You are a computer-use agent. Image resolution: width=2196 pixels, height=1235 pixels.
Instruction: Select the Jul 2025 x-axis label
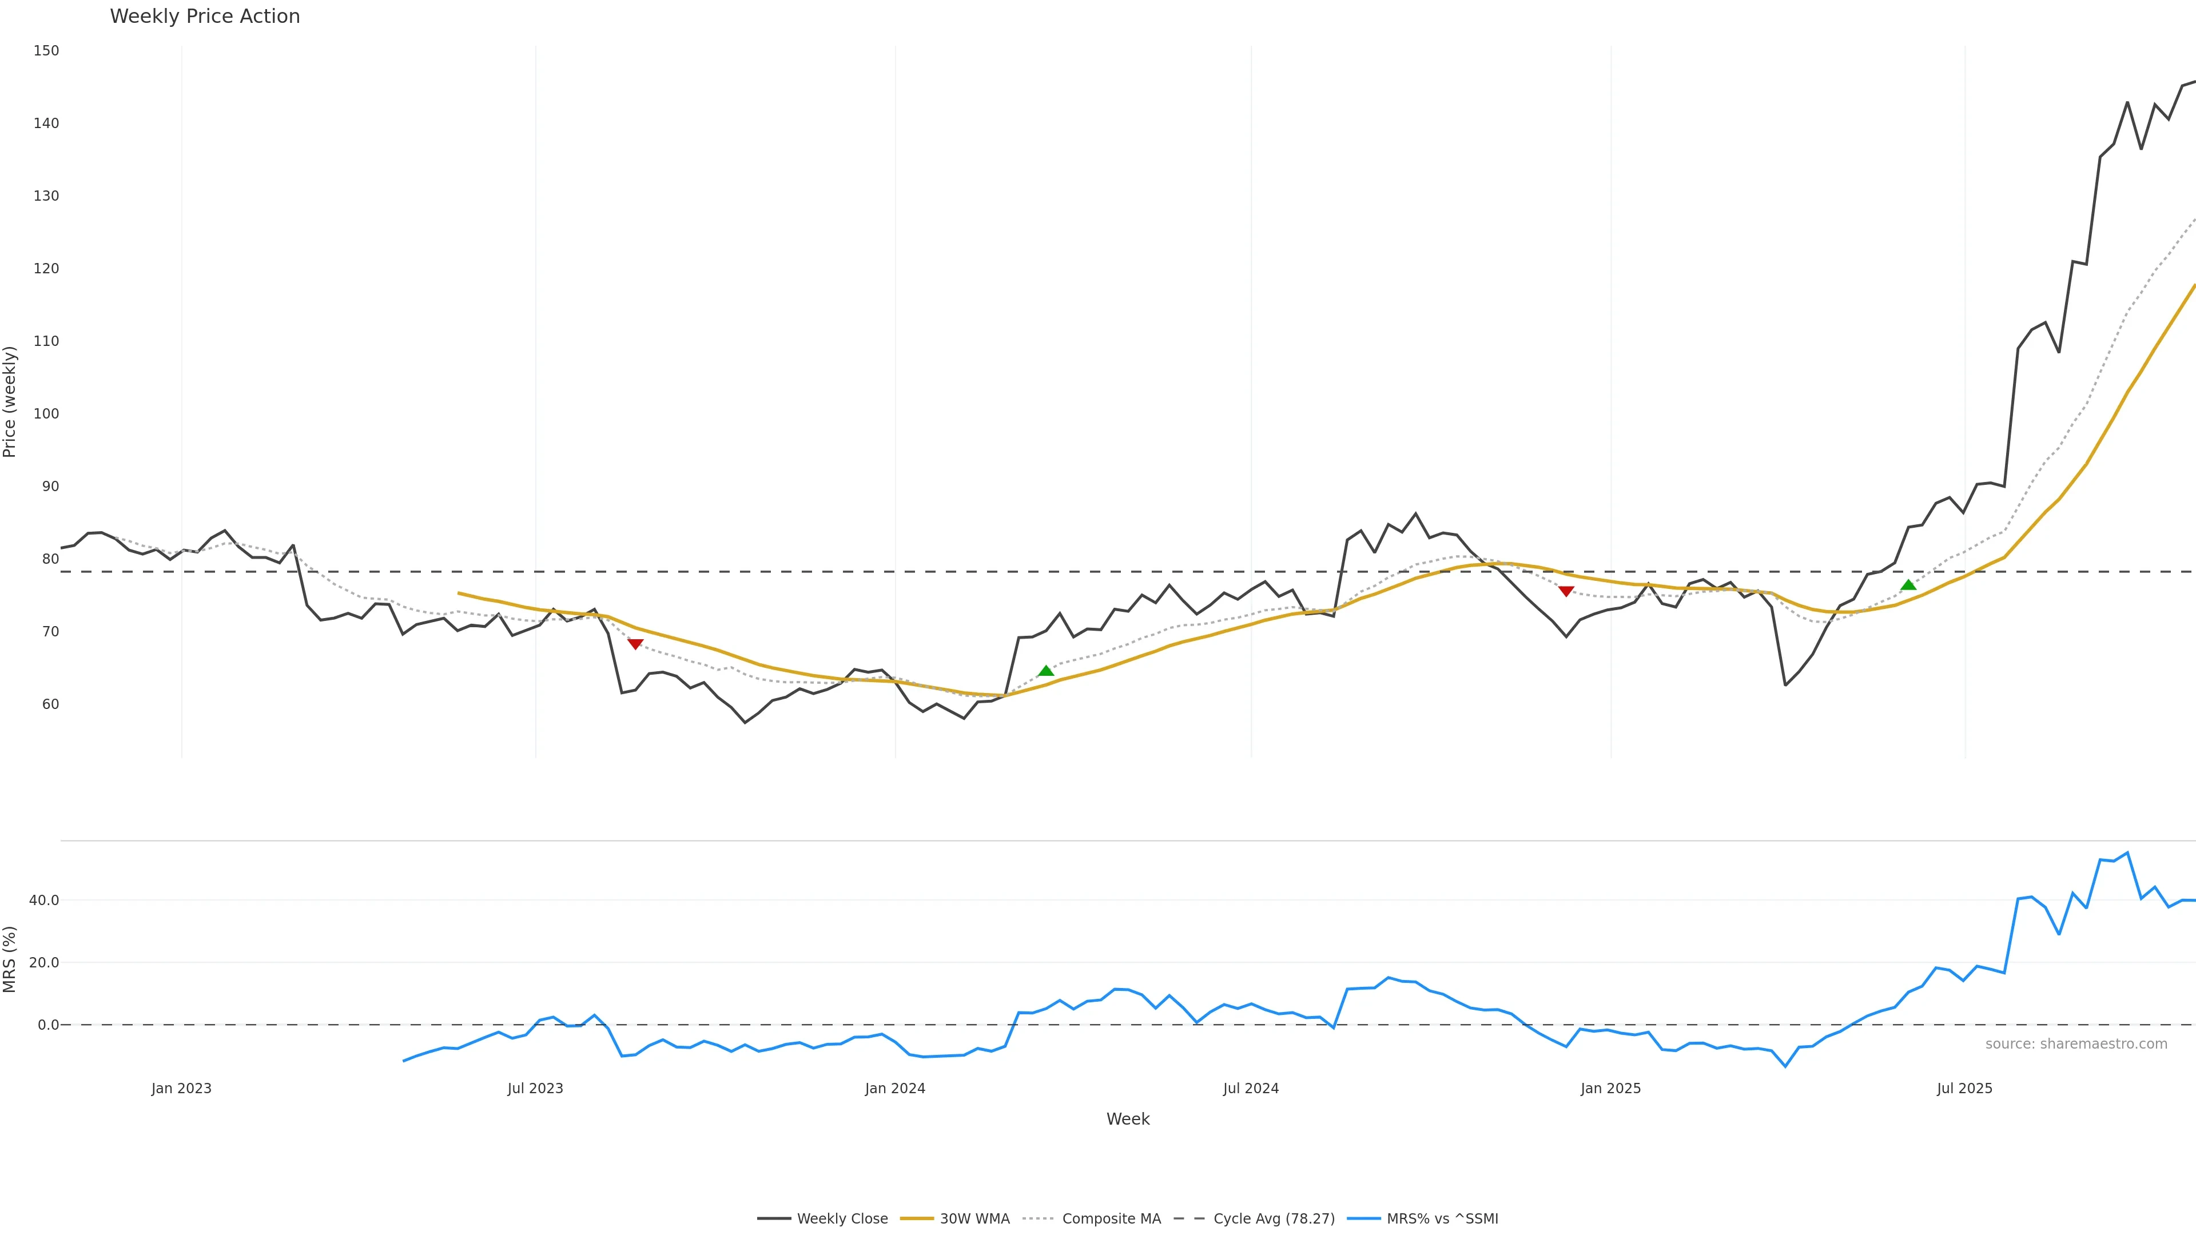click(x=1965, y=1089)
